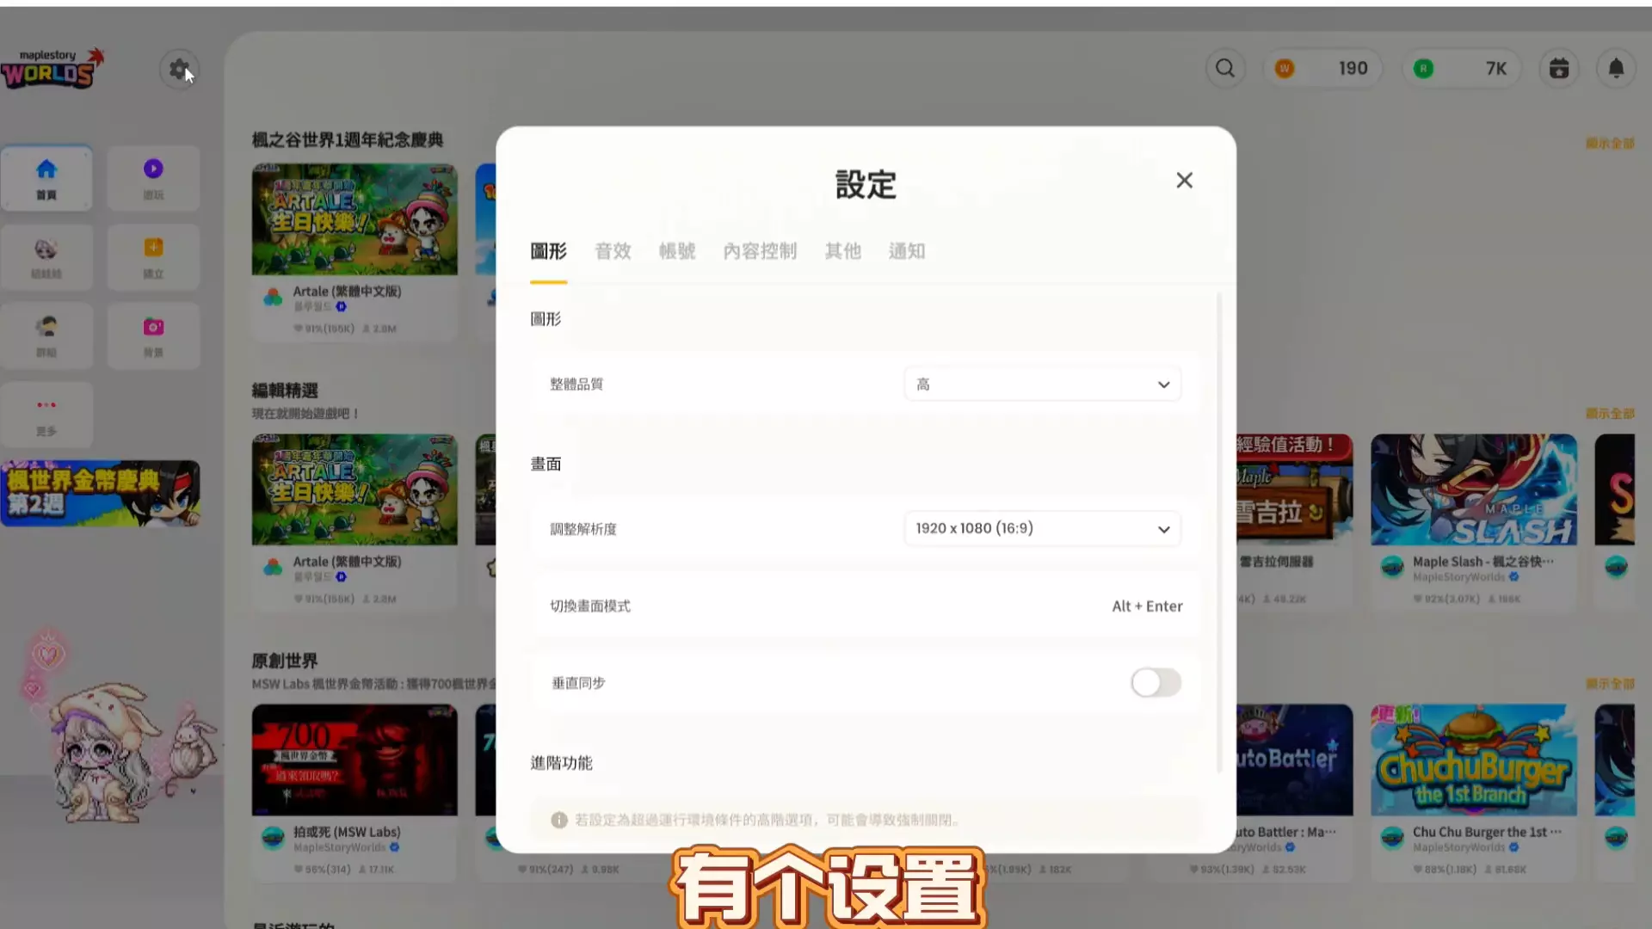This screenshot has height=929, width=1652.
Task: Click the calendar attendance icon
Action: [1559, 68]
